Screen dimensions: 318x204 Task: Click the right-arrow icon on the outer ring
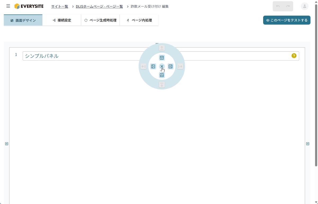(180, 66)
